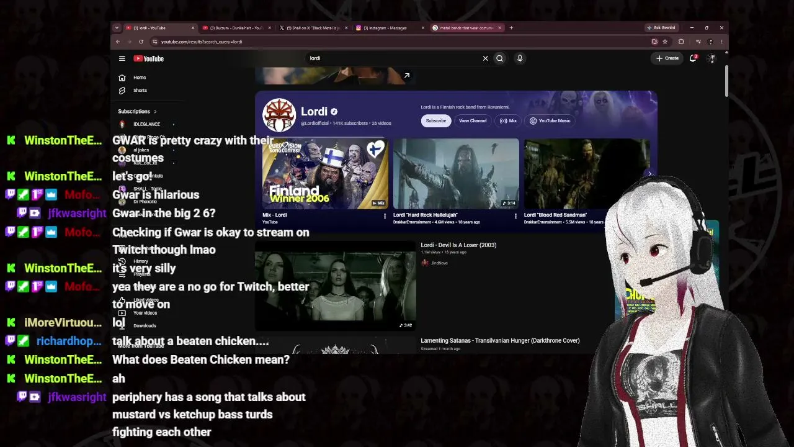794x447 pixels.
Task: Open the Home sidebar item
Action: [140, 78]
